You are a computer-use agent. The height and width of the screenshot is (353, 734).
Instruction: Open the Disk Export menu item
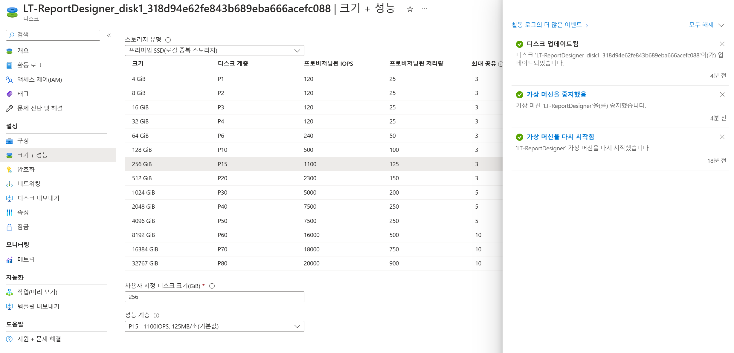click(x=38, y=198)
